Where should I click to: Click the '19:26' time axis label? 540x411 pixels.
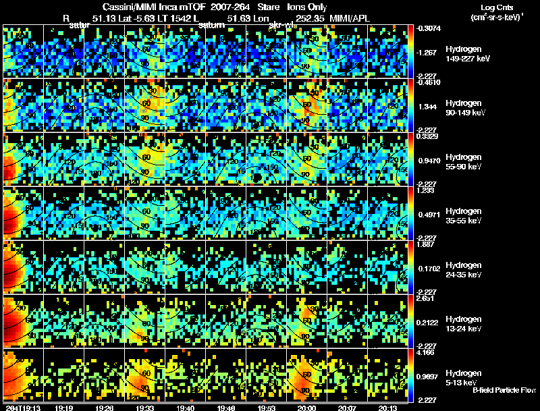(105, 408)
